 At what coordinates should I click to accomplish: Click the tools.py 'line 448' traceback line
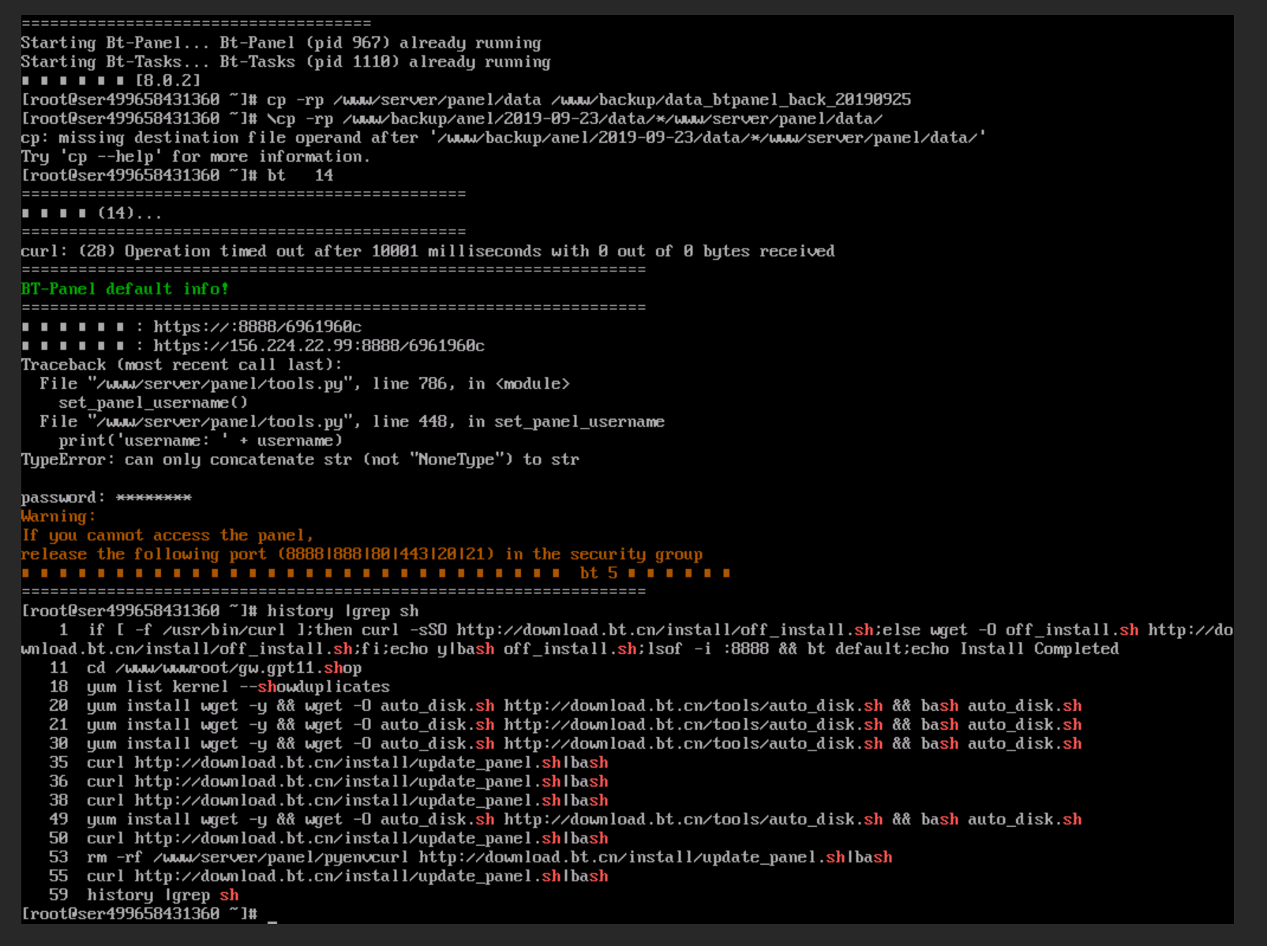point(352,421)
